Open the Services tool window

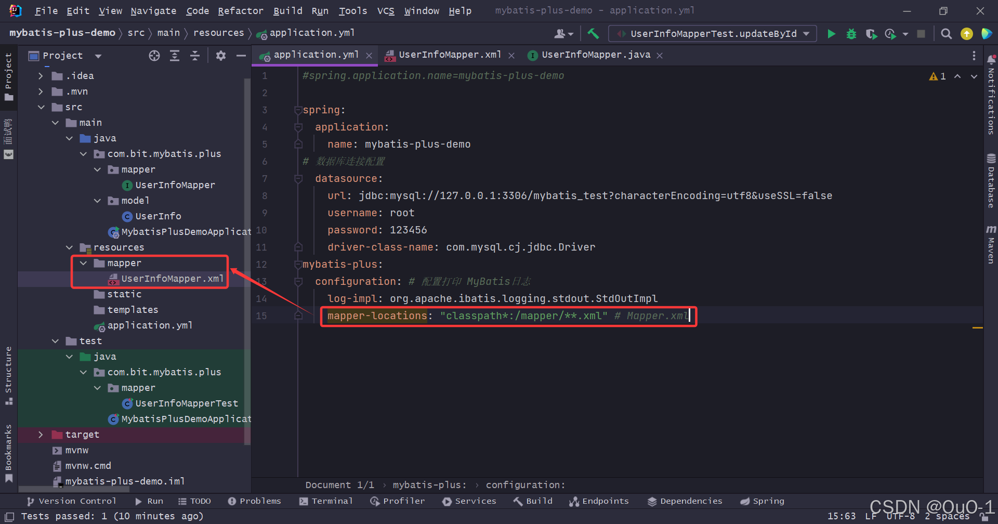pos(469,501)
